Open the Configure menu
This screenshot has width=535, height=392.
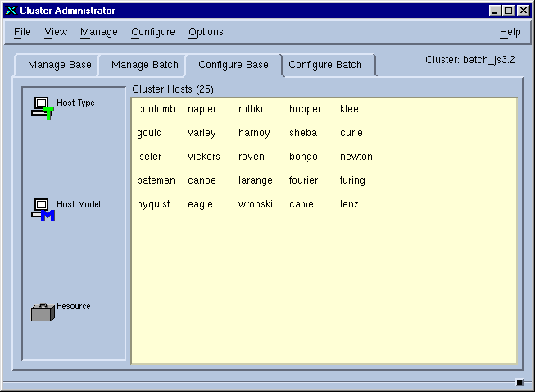pyautogui.click(x=153, y=32)
